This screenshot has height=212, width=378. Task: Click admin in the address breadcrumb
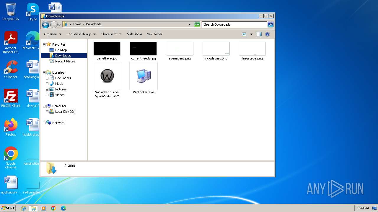click(77, 24)
